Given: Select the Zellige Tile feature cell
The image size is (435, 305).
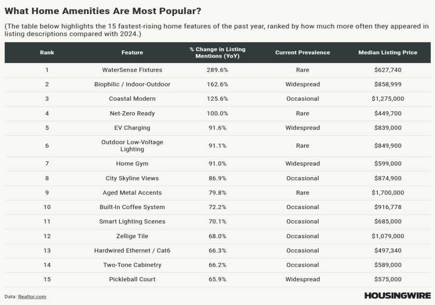Looking at the screenshot, I should click(x=132, y=236).
